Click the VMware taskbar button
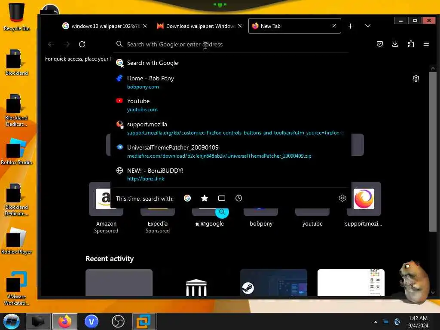The image size is (440, 330). tap(144, 321)
